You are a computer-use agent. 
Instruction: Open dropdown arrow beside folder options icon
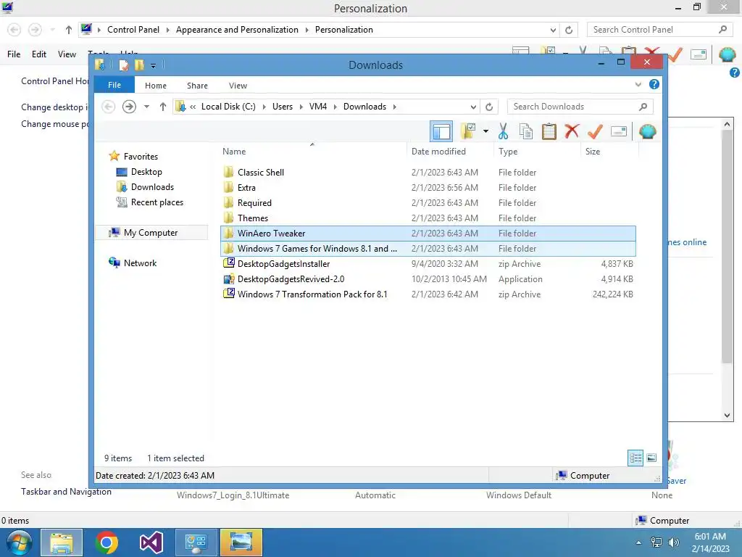pos(485,131)
